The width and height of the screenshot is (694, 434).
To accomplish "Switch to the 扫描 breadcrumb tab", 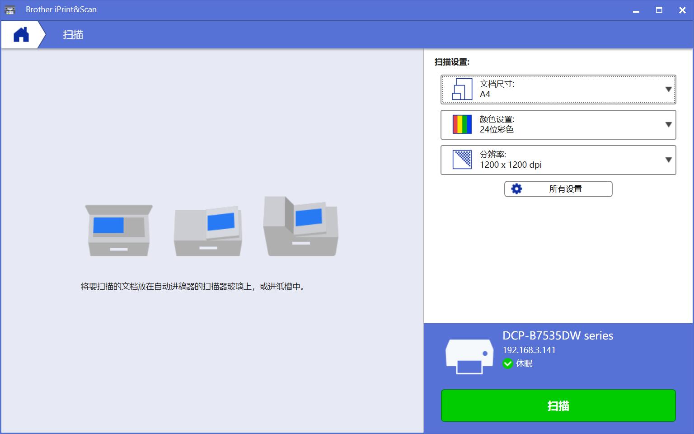I will click(x=74, y=34).
